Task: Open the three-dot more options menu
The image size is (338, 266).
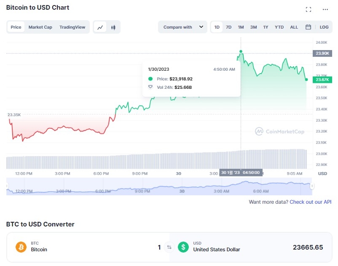Action: [x=325, y=9]
